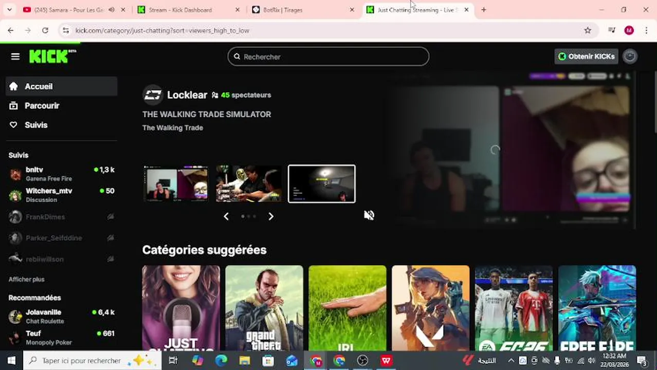The width and height of the screenshot is (657, 370).
Task: Click the site info icon in address bar
Action: (x=65, y=30)
